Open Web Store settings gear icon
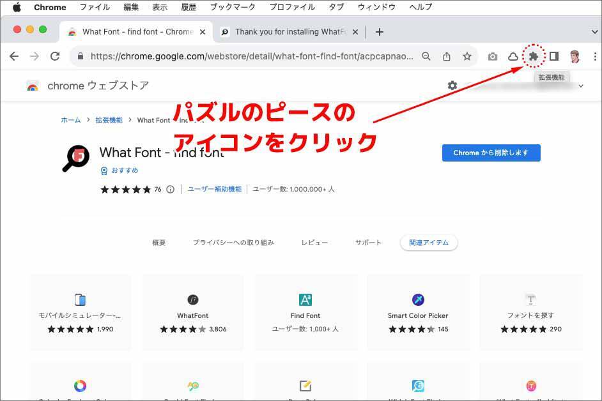602x401 pixels. point(452,86)
